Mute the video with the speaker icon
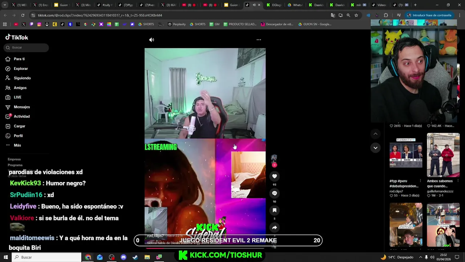 point(151,40)
